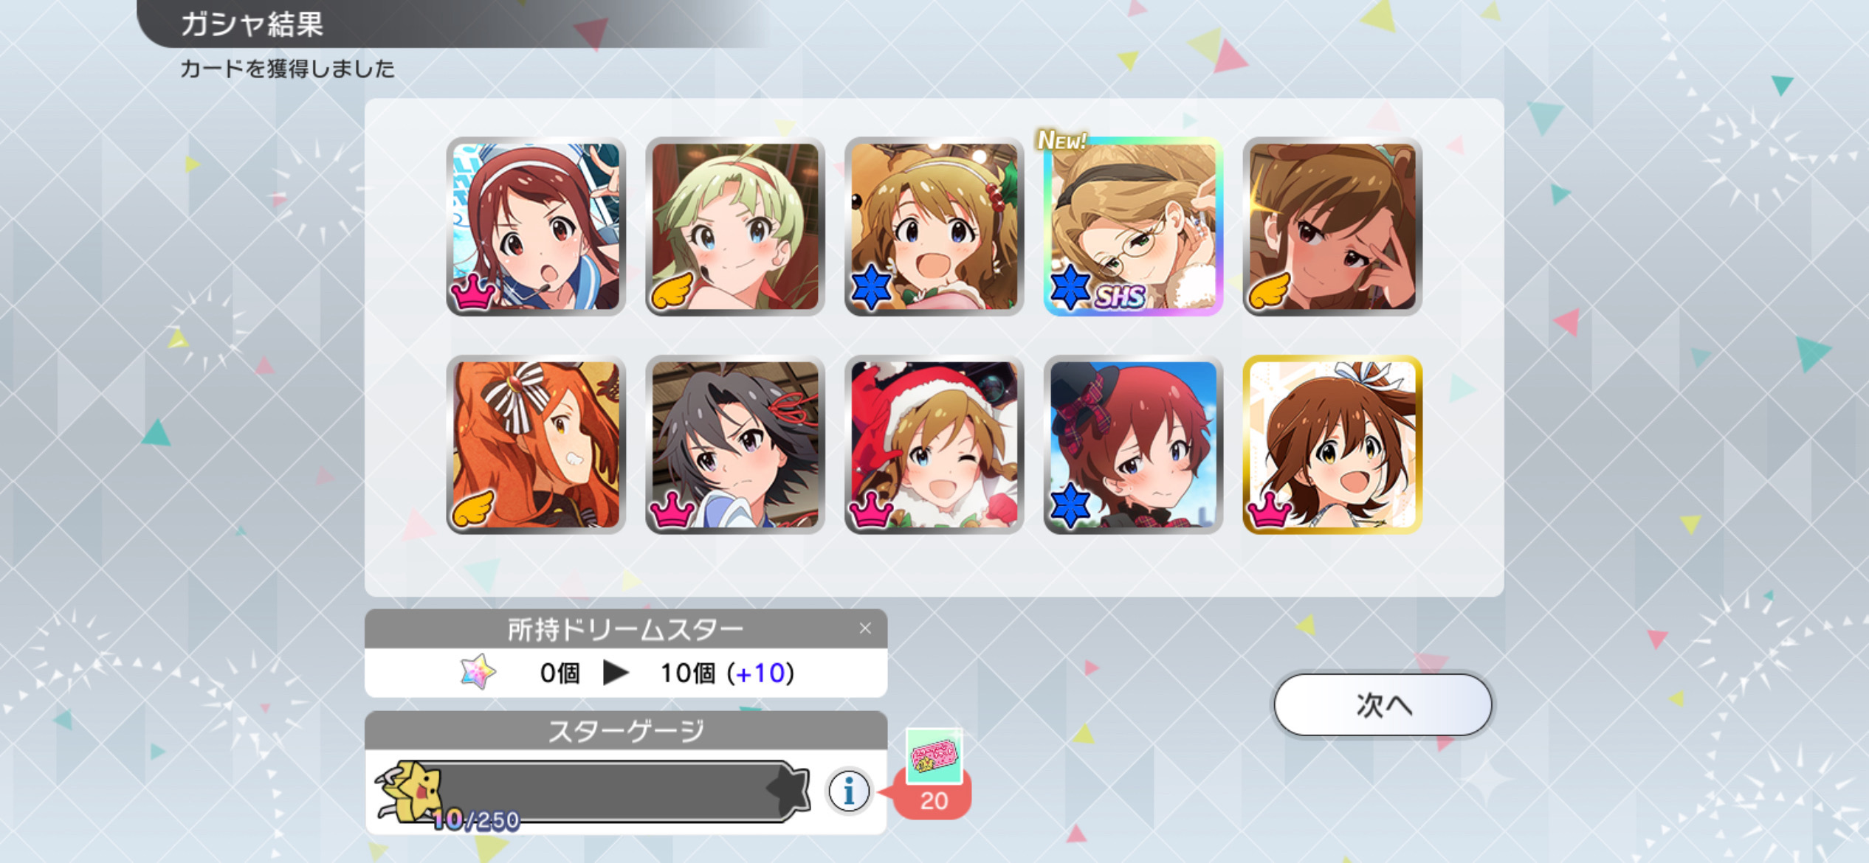Open the orange-haired girl with striped bow card
The height and width of the screenshot is (863, 1869).
[x=536, y=445]
